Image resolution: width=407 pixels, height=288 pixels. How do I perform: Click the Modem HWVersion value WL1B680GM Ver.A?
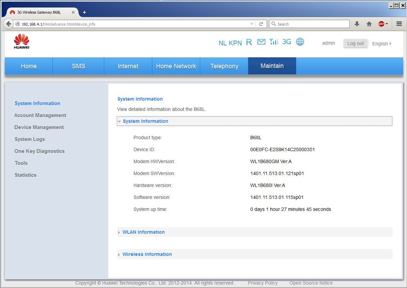pyautogui.click(x=271, y=161)
